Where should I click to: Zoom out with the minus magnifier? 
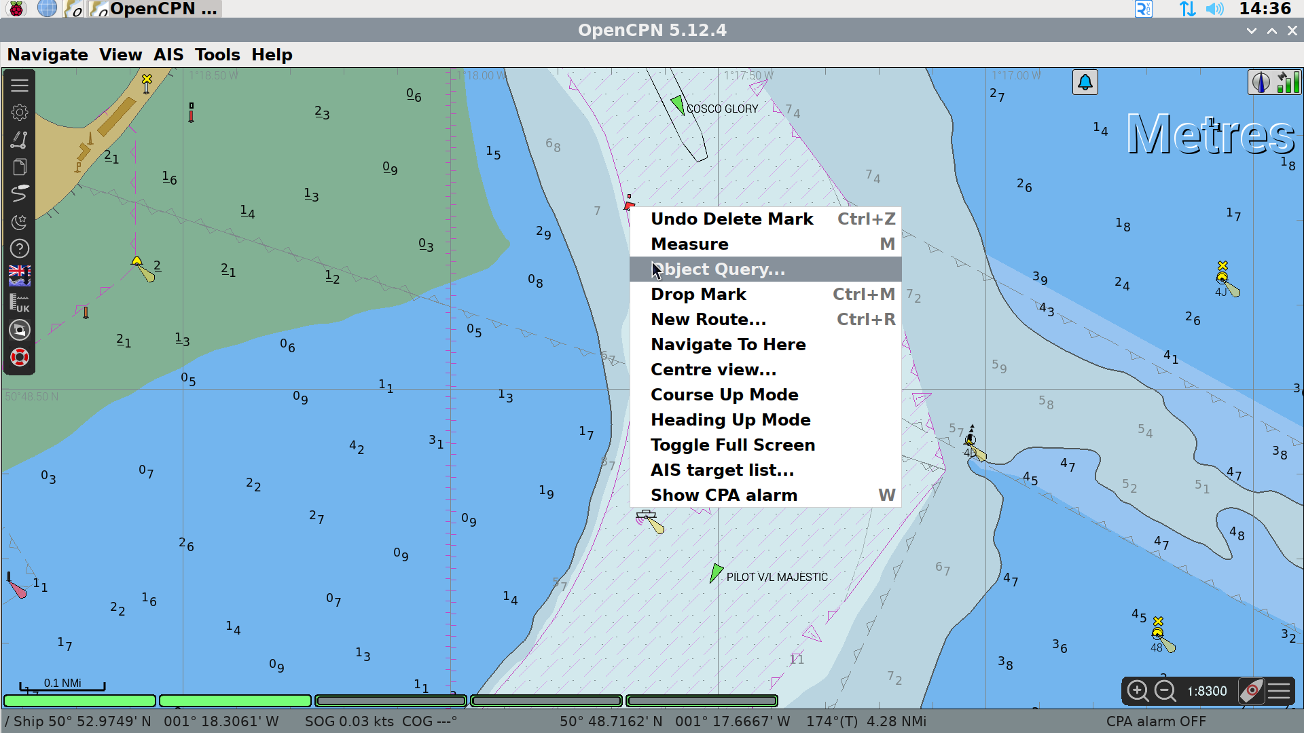(1165, 691)
